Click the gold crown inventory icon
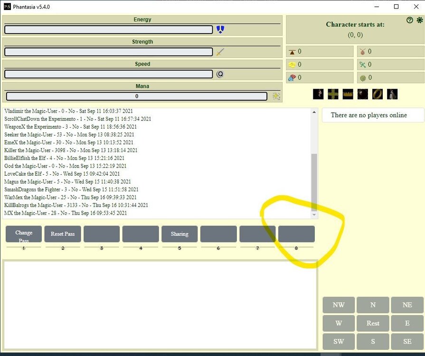The image size is (425, 356). (x=348, y=94)
